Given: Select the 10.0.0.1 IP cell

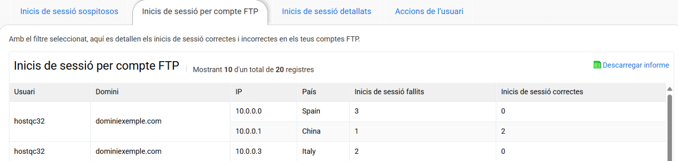Looking at the screenshot, I should click(263, 131).
